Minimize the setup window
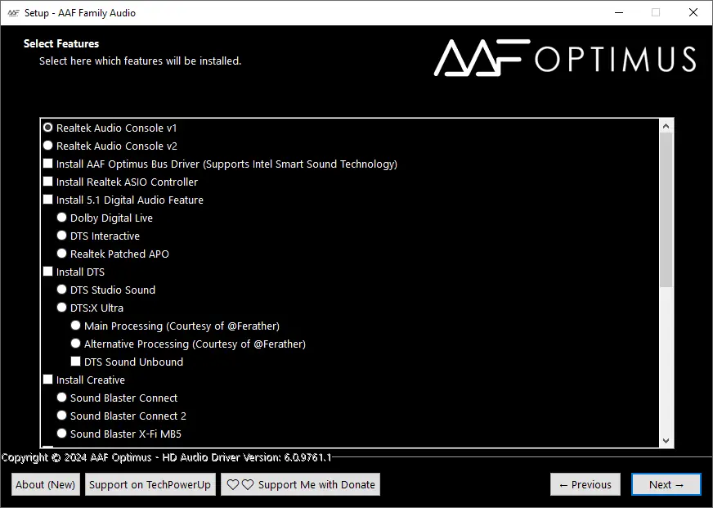Screen dimensions: 713x508 pos(619,13)
